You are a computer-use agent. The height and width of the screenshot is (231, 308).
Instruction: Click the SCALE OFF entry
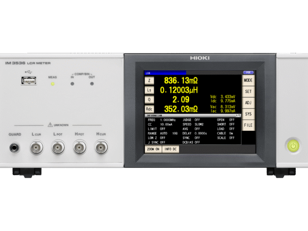click(x=226, y=138)
